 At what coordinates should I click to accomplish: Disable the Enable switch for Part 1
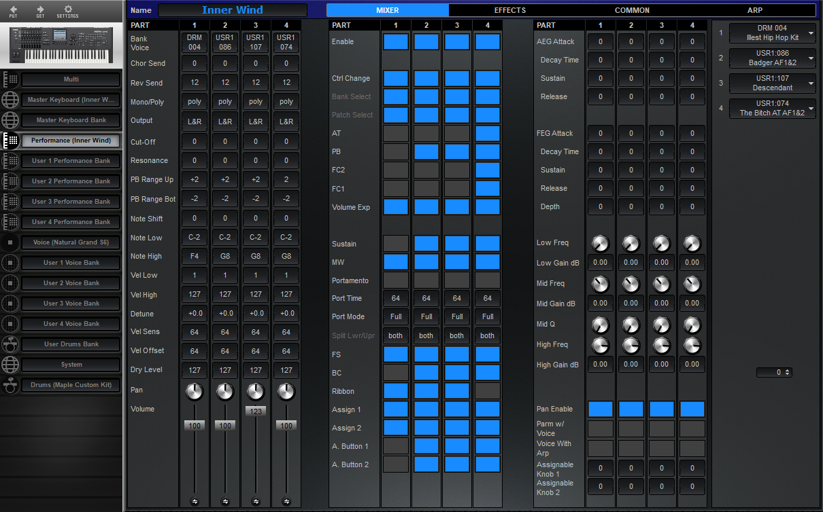(x=395, y=41)
